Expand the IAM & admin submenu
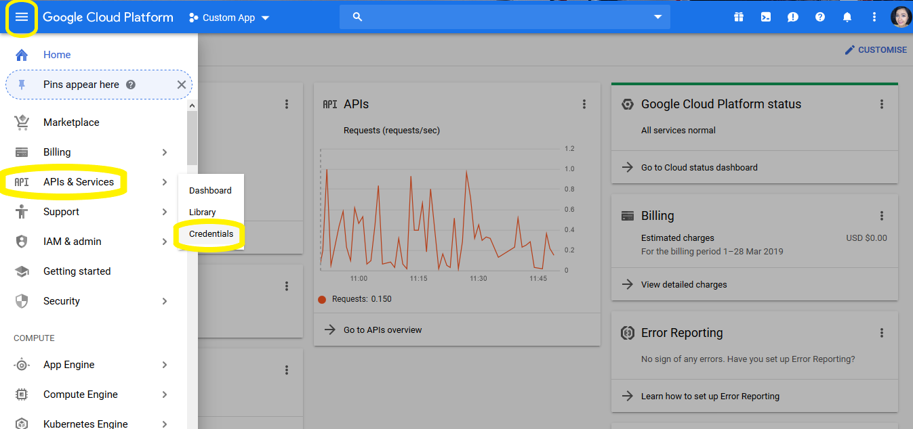This screenshot has width=913, height=429. (x=164, y=242)
